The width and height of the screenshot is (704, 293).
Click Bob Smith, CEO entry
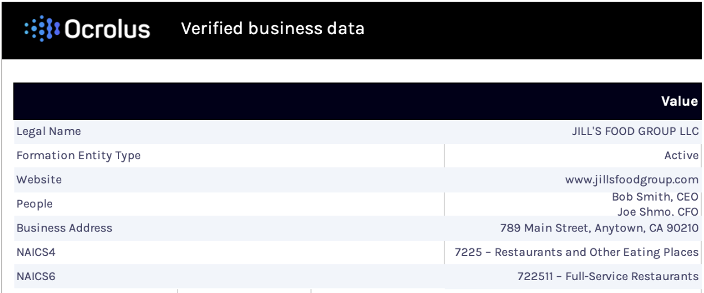[656, 197]
